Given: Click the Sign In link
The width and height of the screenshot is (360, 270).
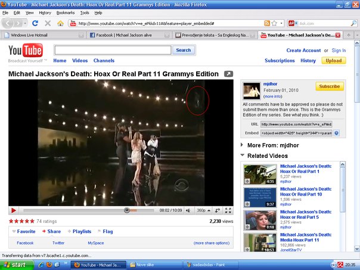Looking at the screenshot, I should [x=339, y=50].
